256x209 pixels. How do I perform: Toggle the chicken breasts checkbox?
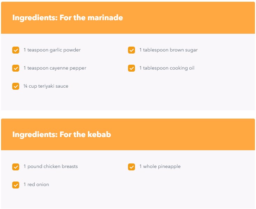(x=16, y=167)
